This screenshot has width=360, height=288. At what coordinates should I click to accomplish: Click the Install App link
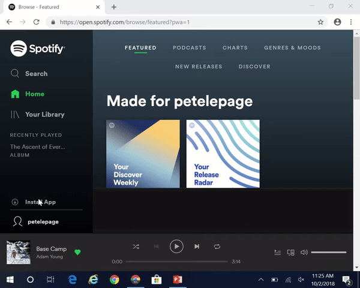coord(40,202)
